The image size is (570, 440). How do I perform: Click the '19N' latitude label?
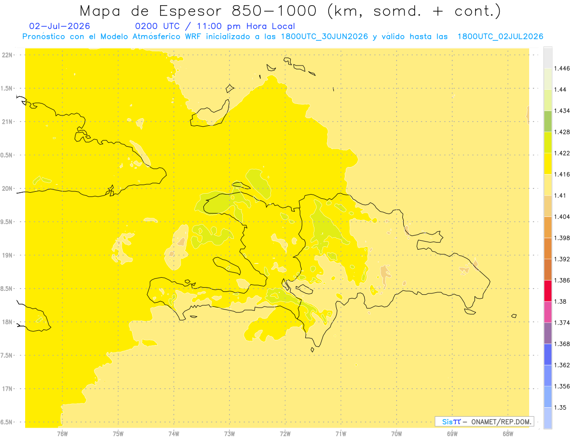click(8, 255)
